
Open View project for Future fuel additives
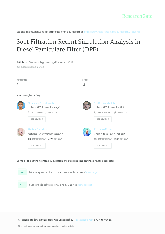(85, 184)
